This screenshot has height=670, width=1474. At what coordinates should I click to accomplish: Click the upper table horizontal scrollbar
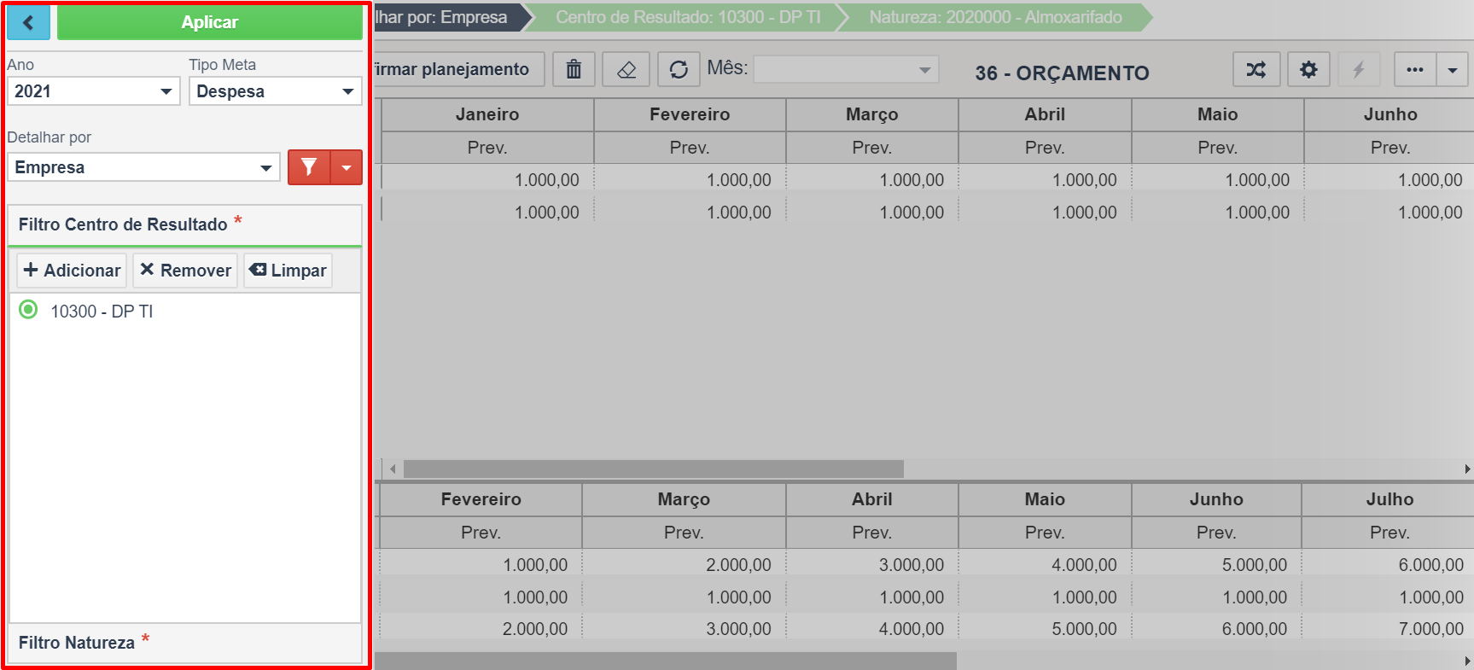coord(653,469)
